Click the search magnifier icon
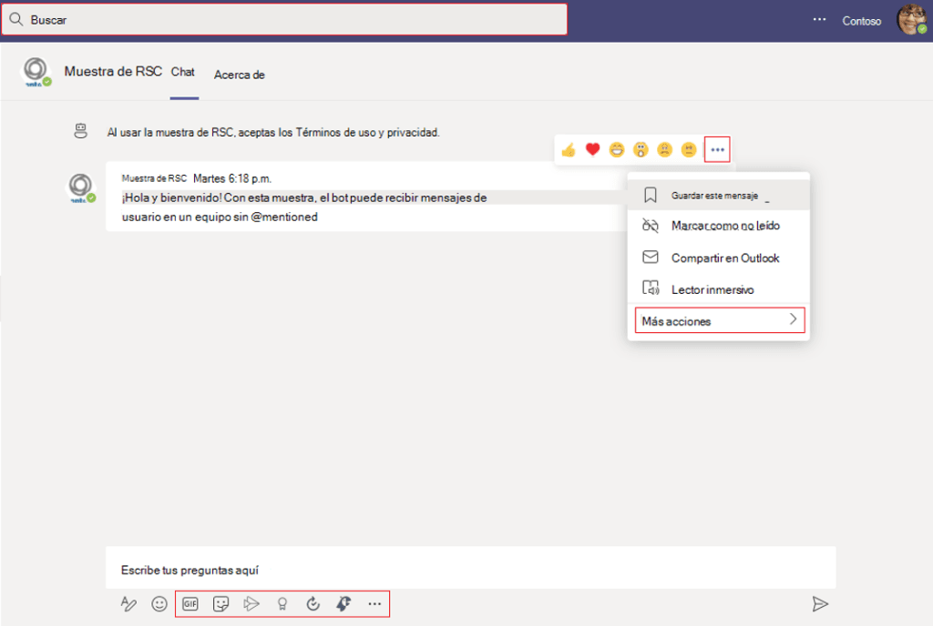This screenshot has height=626, width=933. point(16,20)
